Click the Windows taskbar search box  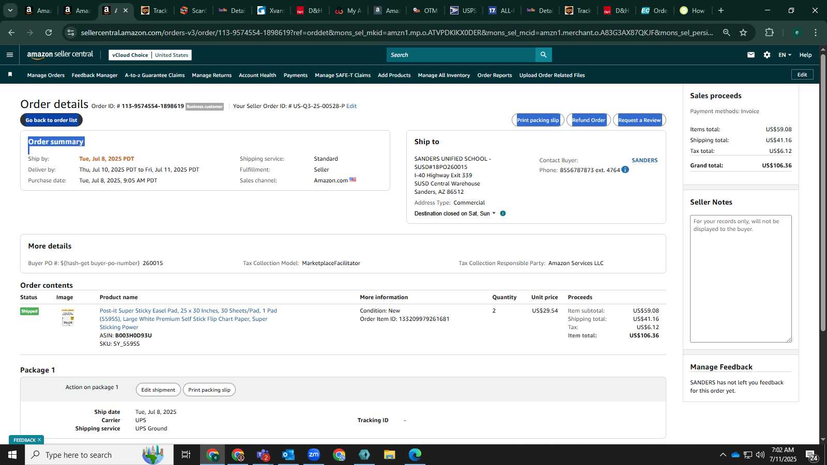(99, 455)
